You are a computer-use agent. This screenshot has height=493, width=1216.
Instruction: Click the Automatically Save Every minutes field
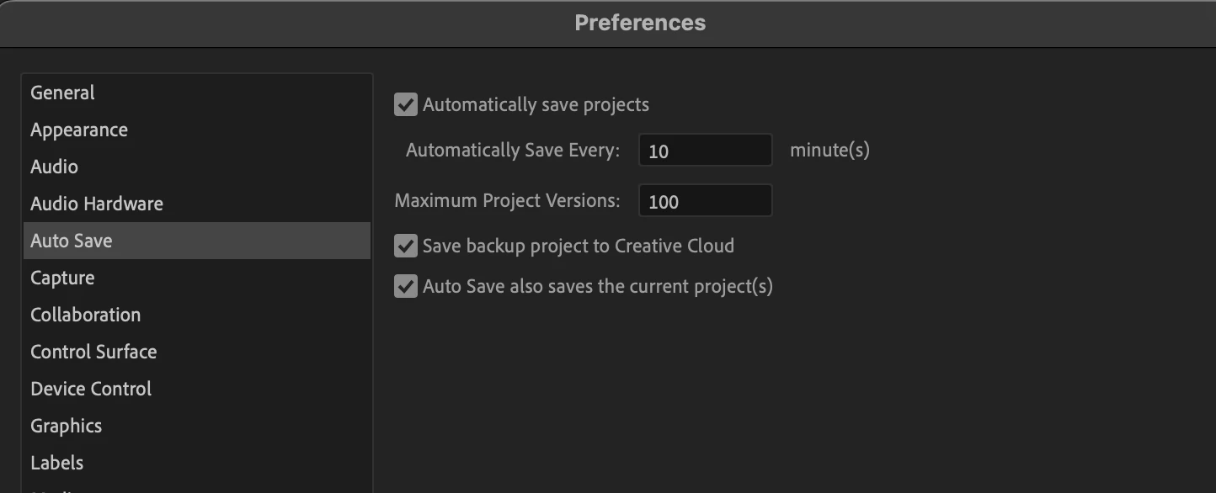point(705,151)
